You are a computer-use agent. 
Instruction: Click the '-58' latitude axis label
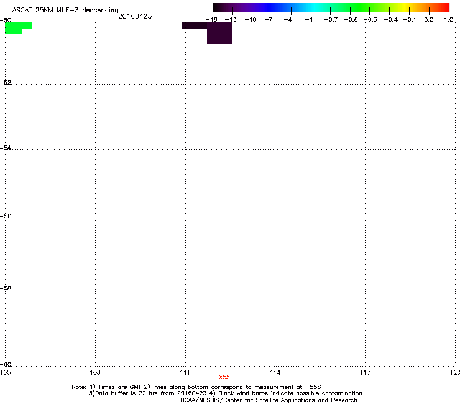6,288
